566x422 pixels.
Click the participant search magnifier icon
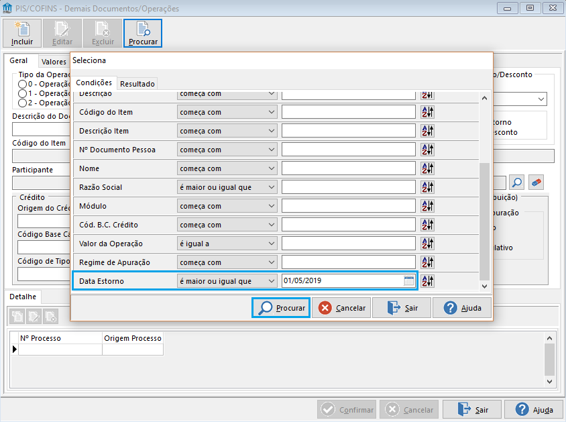coord(517,182)
